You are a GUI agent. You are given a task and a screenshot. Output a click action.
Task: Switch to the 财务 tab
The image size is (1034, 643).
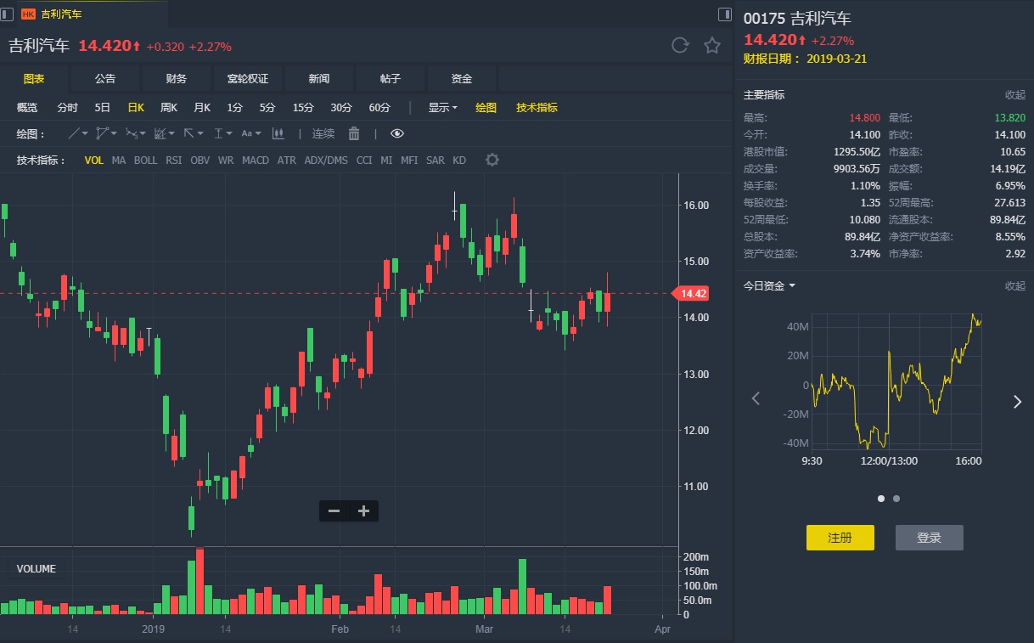[177, 79]
